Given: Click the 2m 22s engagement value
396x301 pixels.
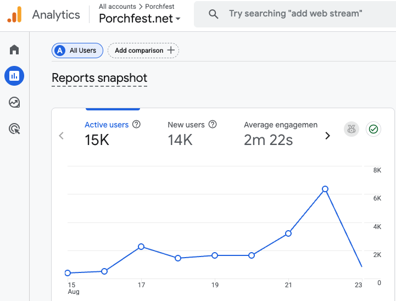Looking at the screenshot, I should [x=268, y=140].
